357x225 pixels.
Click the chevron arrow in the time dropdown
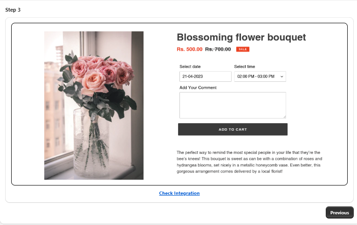(281, 76)
